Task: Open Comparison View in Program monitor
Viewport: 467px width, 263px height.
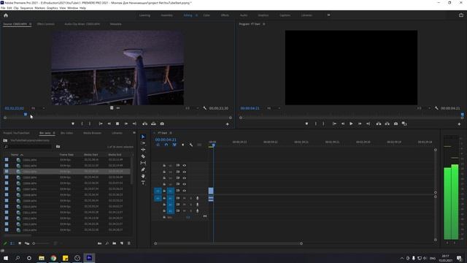Action: point(404,123)
